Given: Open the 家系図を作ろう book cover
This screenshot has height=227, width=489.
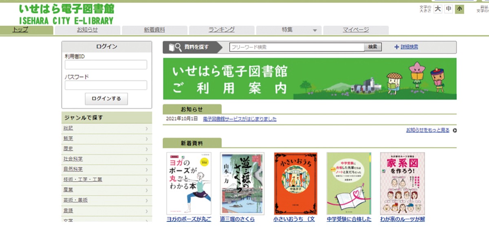Looking at the screenshot, I should (402, 183).
